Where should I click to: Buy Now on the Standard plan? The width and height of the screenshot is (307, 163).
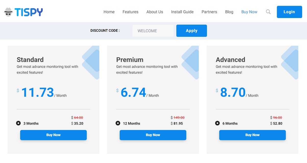point(53,135)
